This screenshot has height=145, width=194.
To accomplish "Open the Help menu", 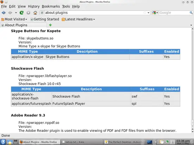I will coord(76,6).
